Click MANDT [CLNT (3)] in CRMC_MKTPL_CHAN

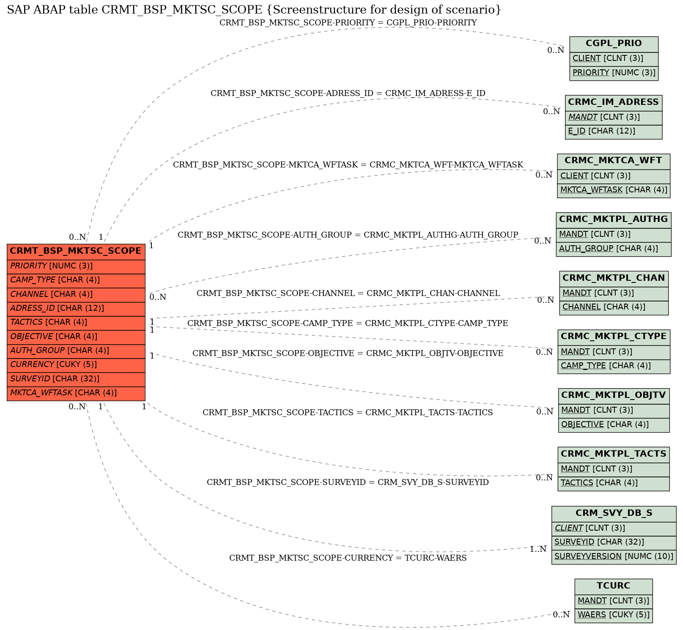coord(614,293)
